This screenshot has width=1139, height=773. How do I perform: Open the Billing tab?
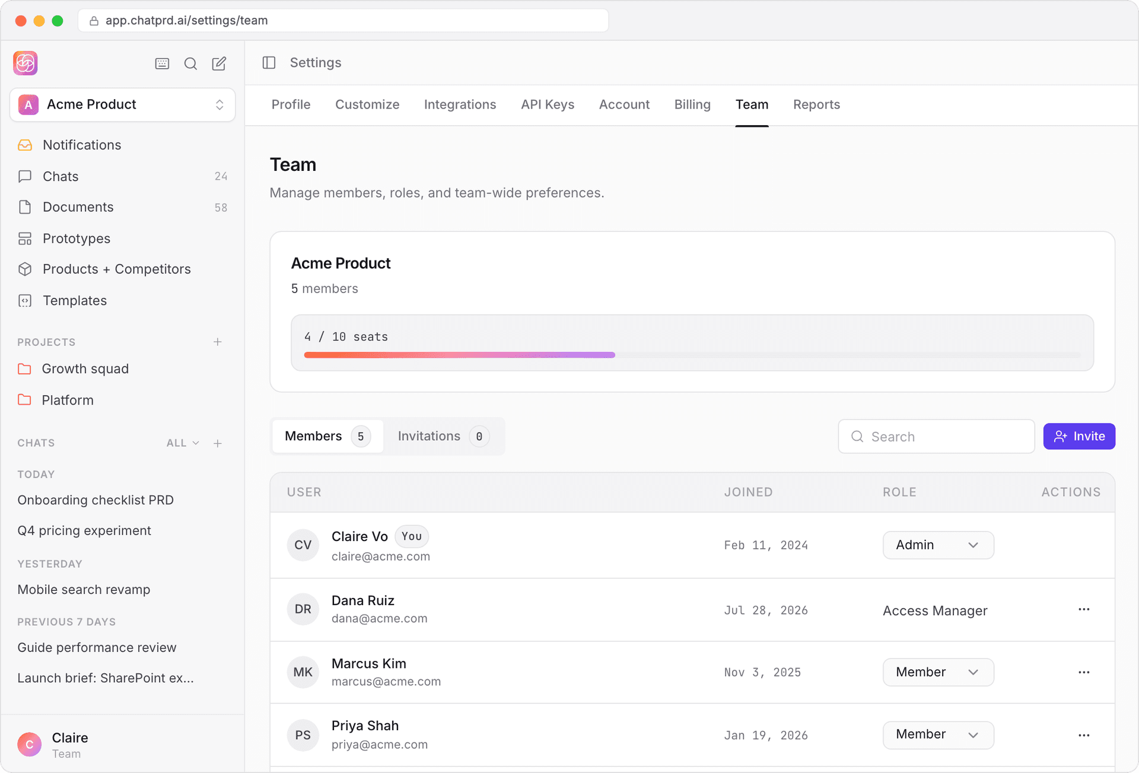click(x=692, y=105)
